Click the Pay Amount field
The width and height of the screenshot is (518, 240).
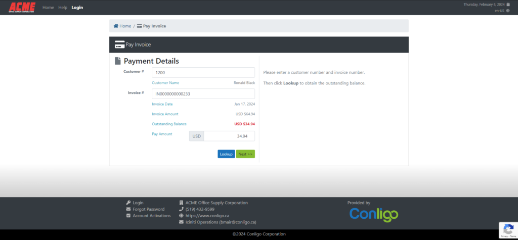(229, 136)
